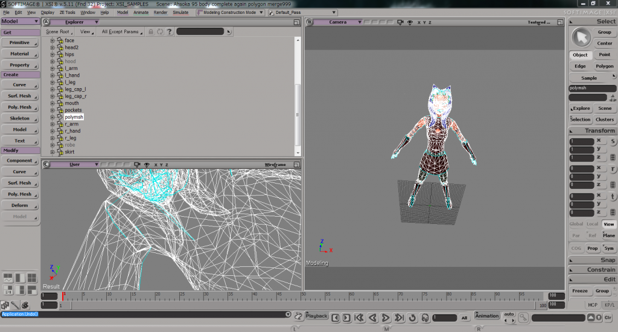This screenshot has width=618, height=332.
Task: Expand the skirt node in Explorer
Action: [x=53, y=152]
